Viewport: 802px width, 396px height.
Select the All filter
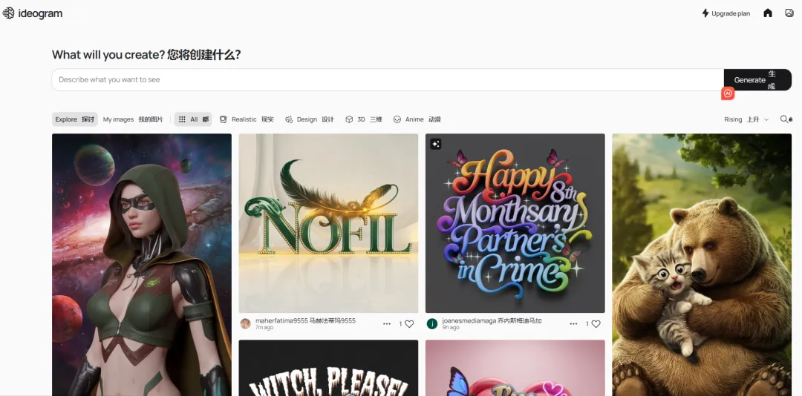pos(193,119)
